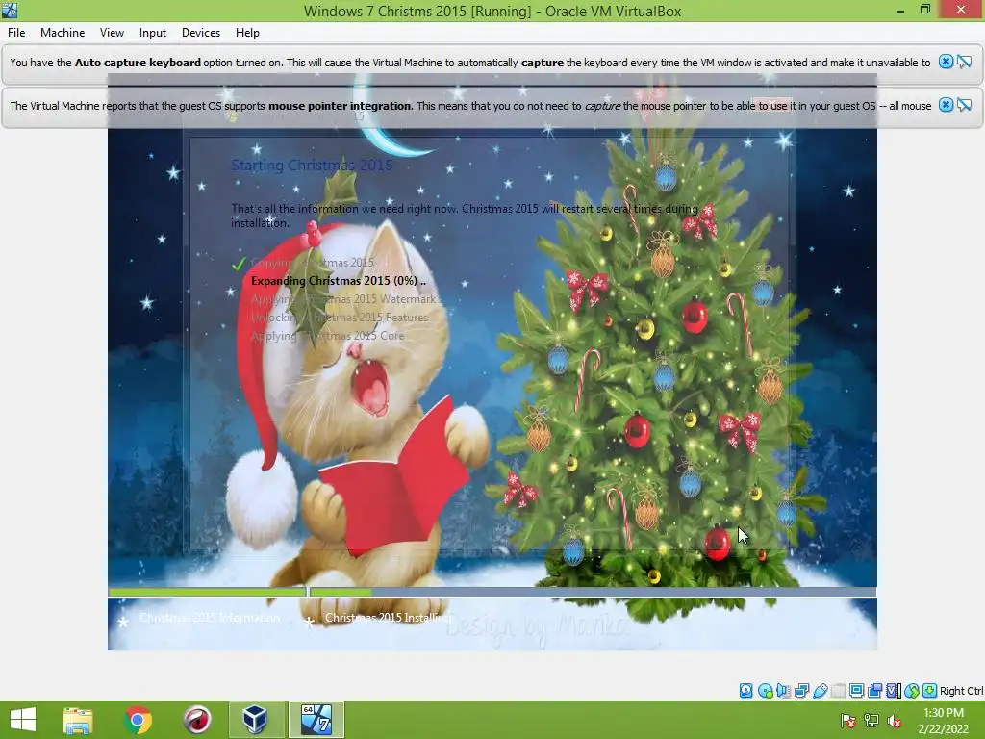This screenshot has width=985, height=739.
Task: Suppress future Auto capture keyboard messages icon
Action: [x=965, y=62]
